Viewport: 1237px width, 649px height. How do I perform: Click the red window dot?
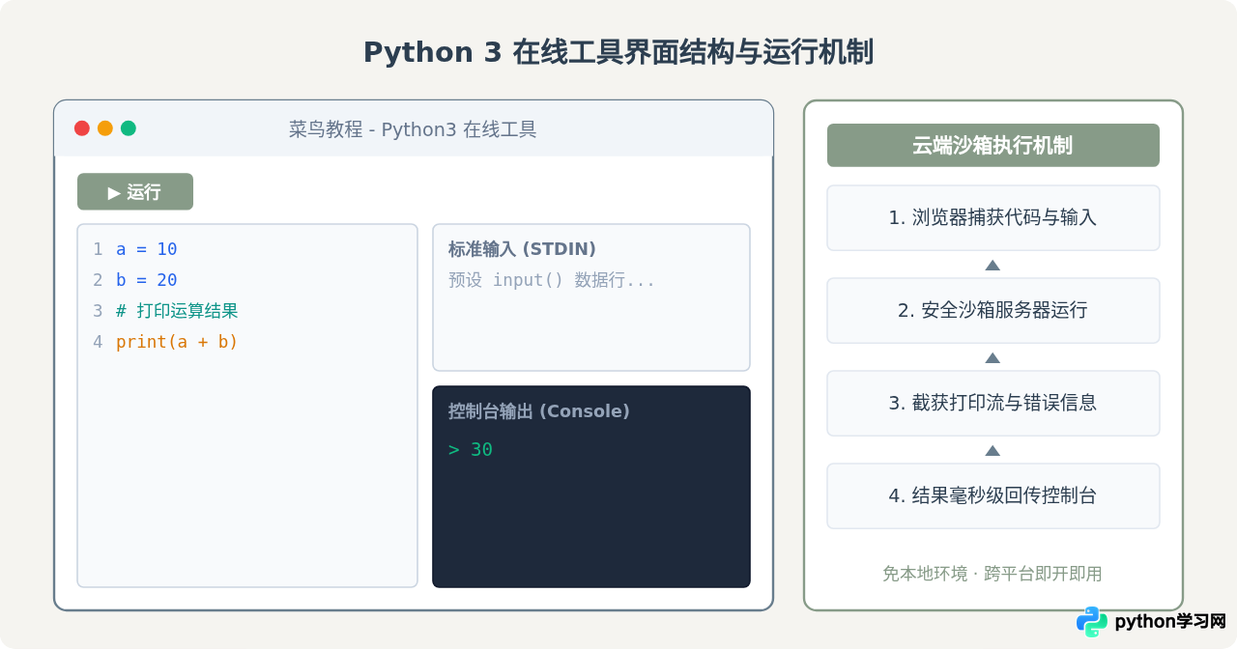[x=82, y=128]
